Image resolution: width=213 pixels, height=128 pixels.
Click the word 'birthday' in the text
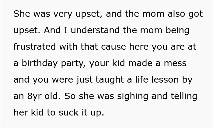click(x=40, y=63)
